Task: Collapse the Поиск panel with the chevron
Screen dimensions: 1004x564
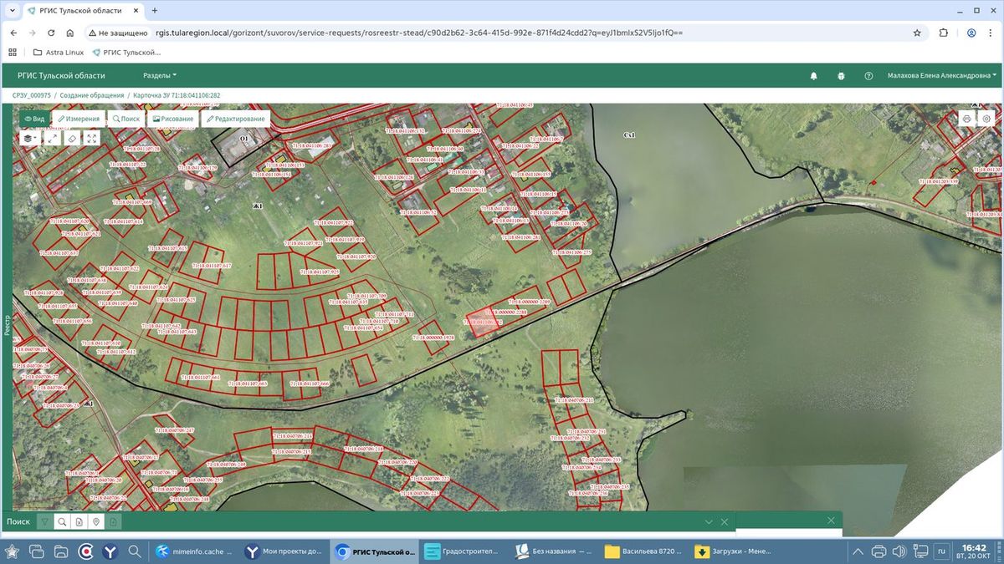Action: click(709, 521)
